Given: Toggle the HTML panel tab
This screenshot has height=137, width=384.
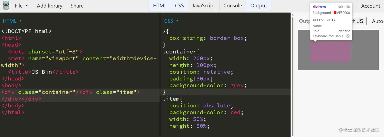Looking at the screenshot, I should pyautogui.click(x=160, y=6).
